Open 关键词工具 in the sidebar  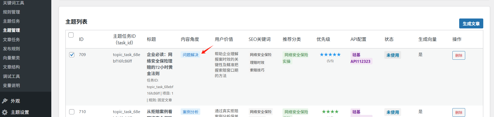click(14, 3)
